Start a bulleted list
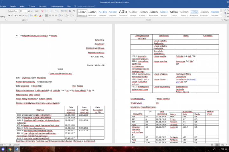 pos(46,11)
